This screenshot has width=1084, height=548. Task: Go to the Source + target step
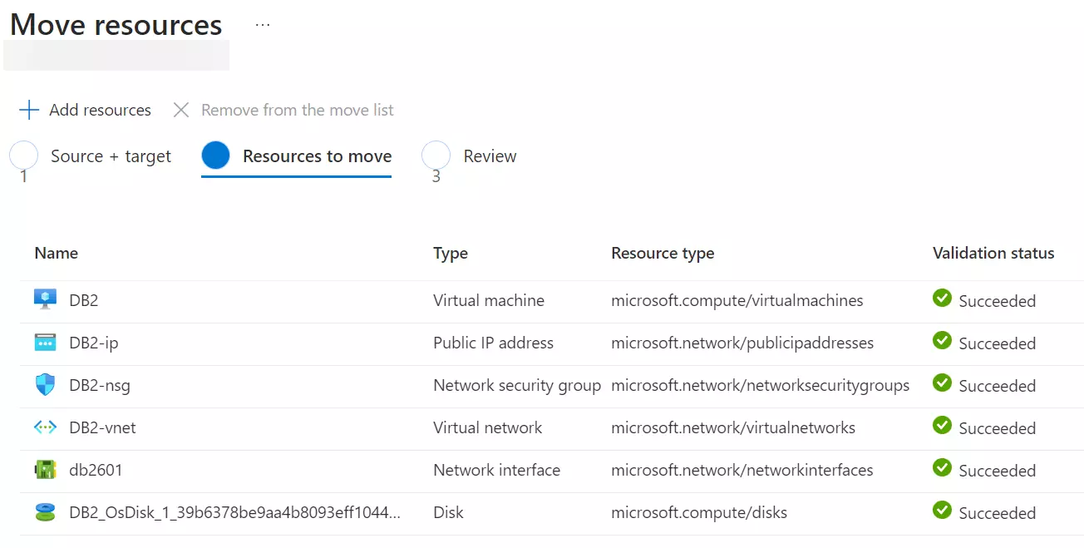(111, 156)
